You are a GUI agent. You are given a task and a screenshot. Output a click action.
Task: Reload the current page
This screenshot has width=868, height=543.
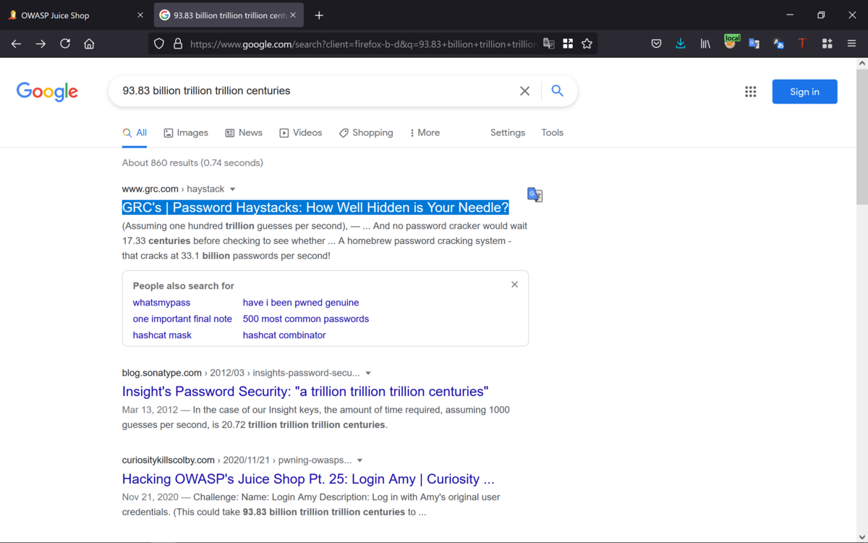65,44
